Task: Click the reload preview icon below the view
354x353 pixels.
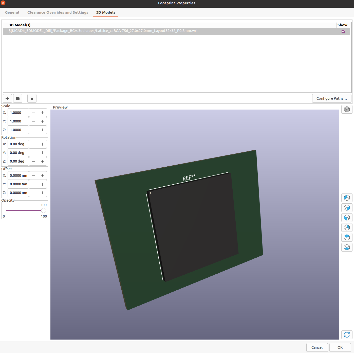Action: point(347,335)
